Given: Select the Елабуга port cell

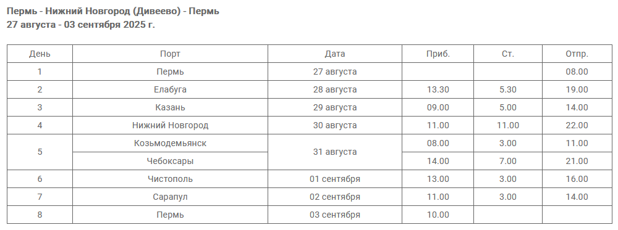Looking at the screenshot, I should [x=171, y=89].
